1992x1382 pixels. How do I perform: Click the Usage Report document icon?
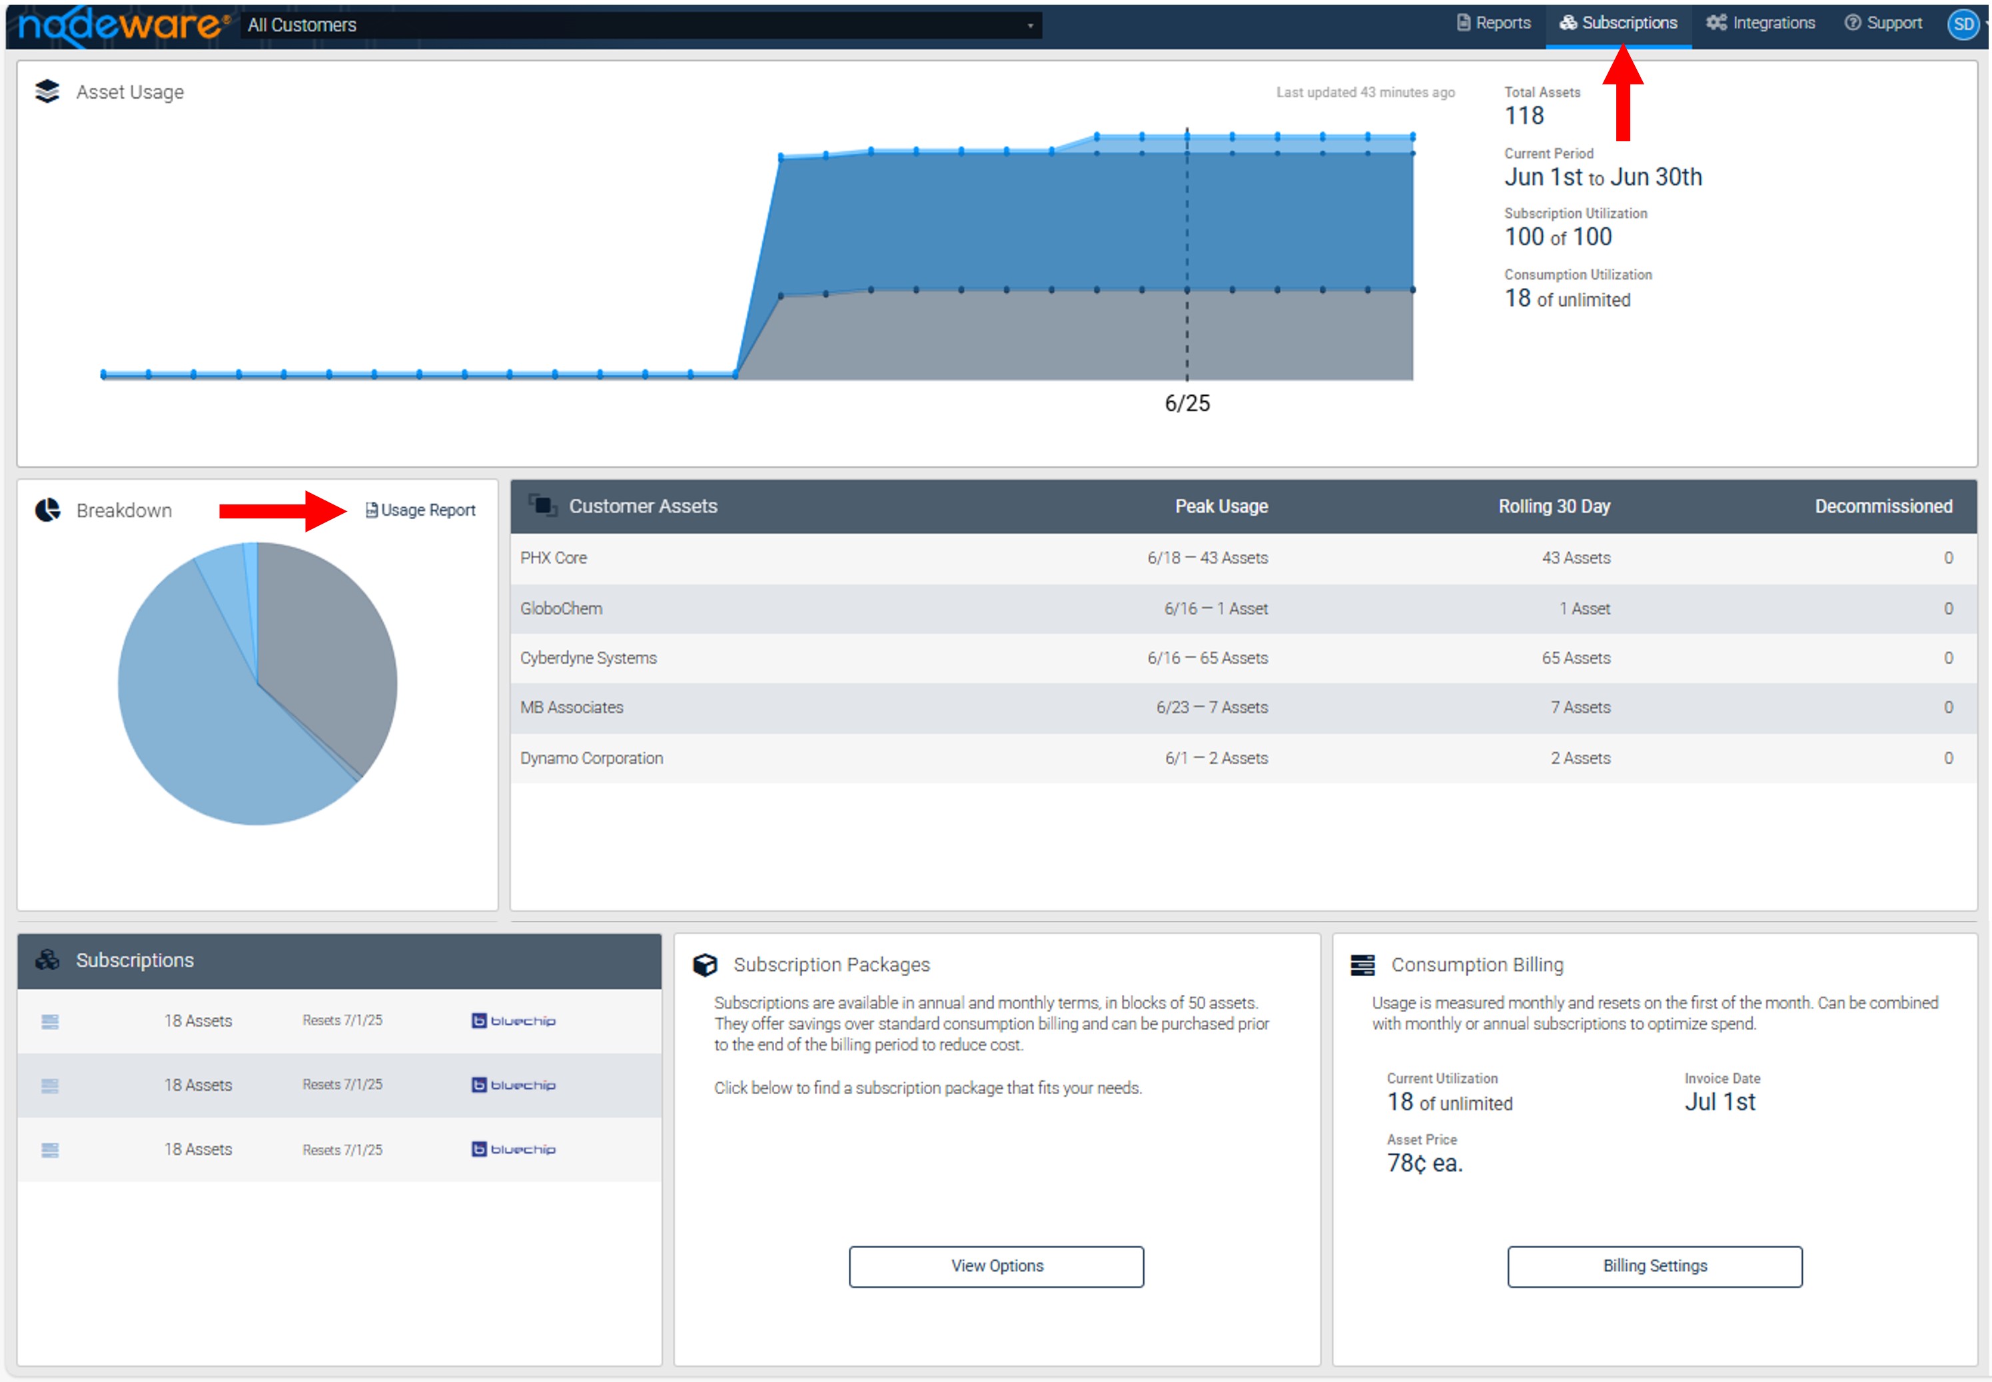[371, 510]
